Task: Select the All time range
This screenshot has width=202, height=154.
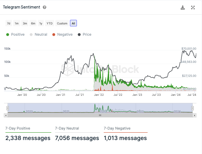Action: tap(73, 23)
